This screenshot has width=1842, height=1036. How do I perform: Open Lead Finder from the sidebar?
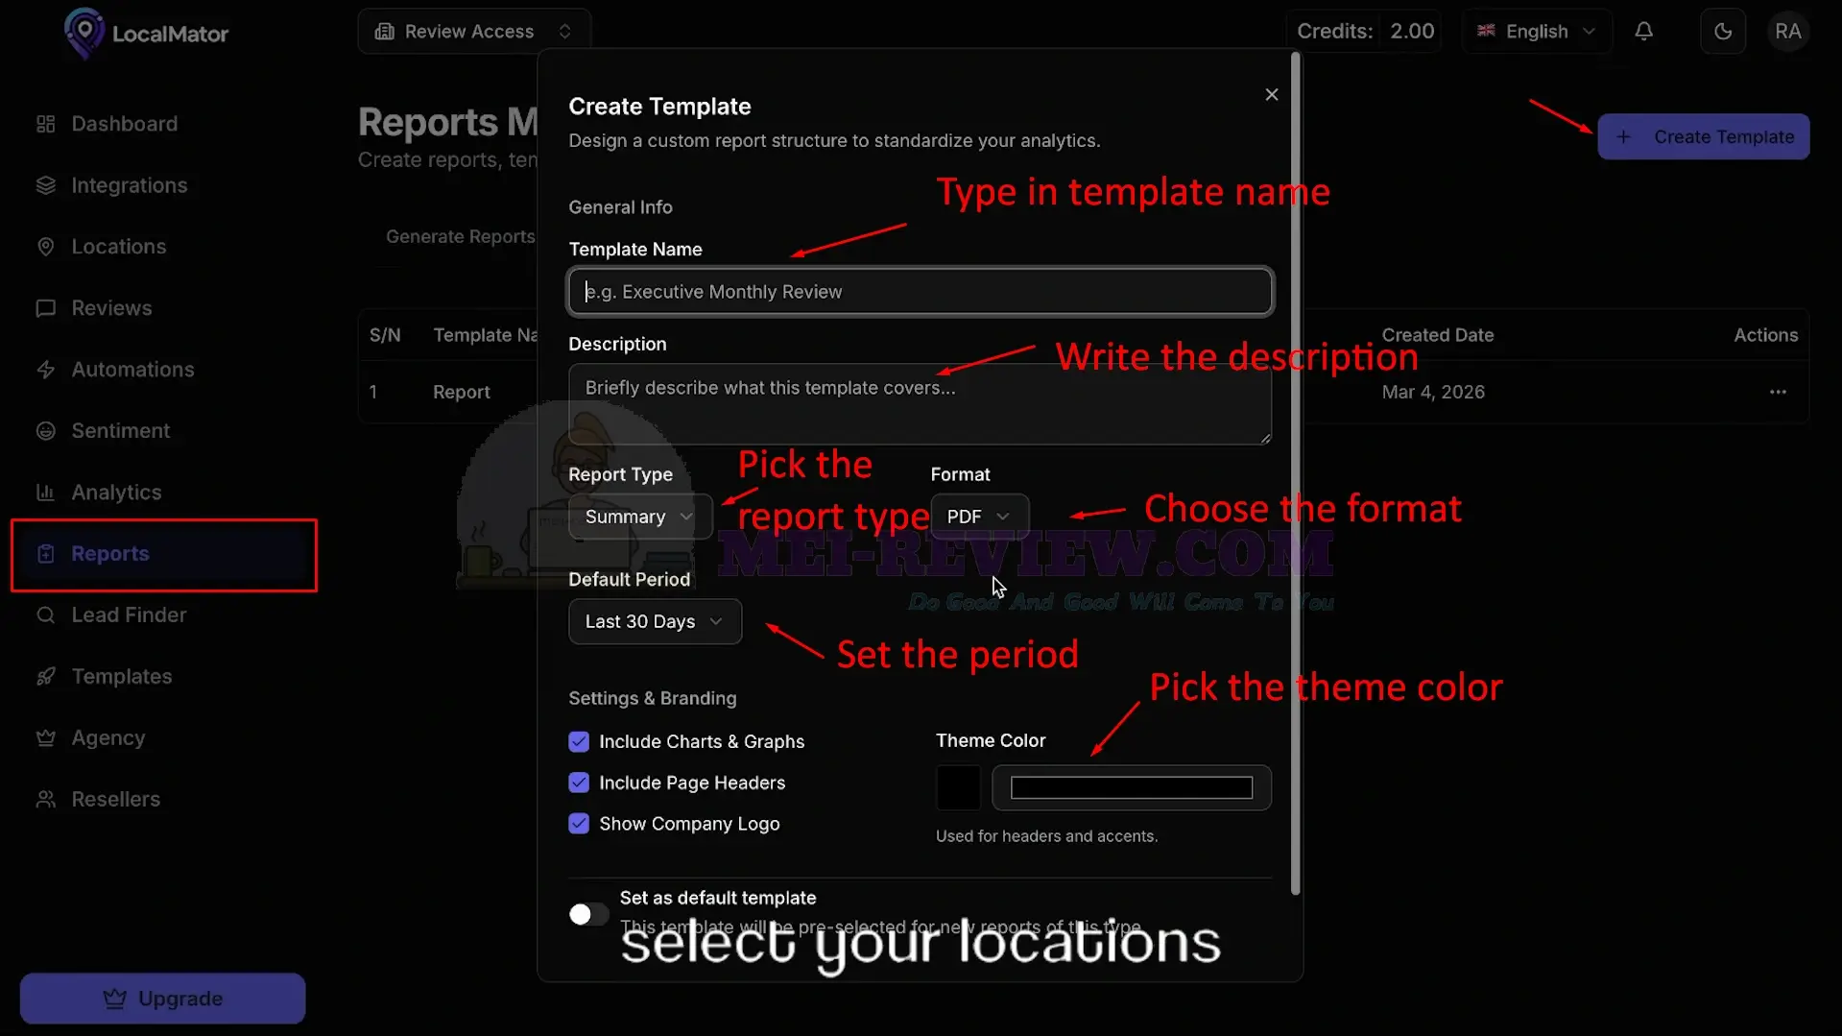coord(129,615)
